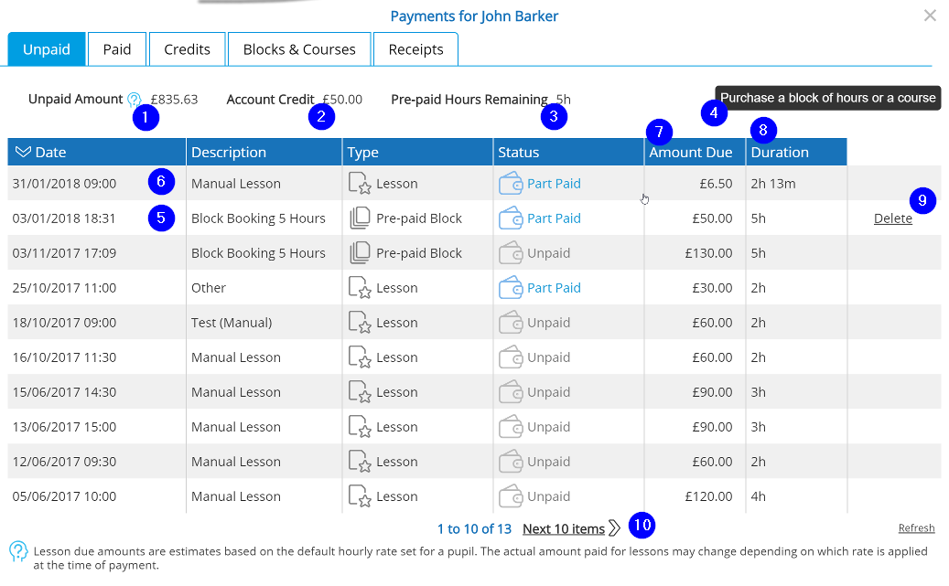Open Part Paid link for 31/01/2018 lesson
Viewport: 949px width, 586px height.
(x=554, y=183)
